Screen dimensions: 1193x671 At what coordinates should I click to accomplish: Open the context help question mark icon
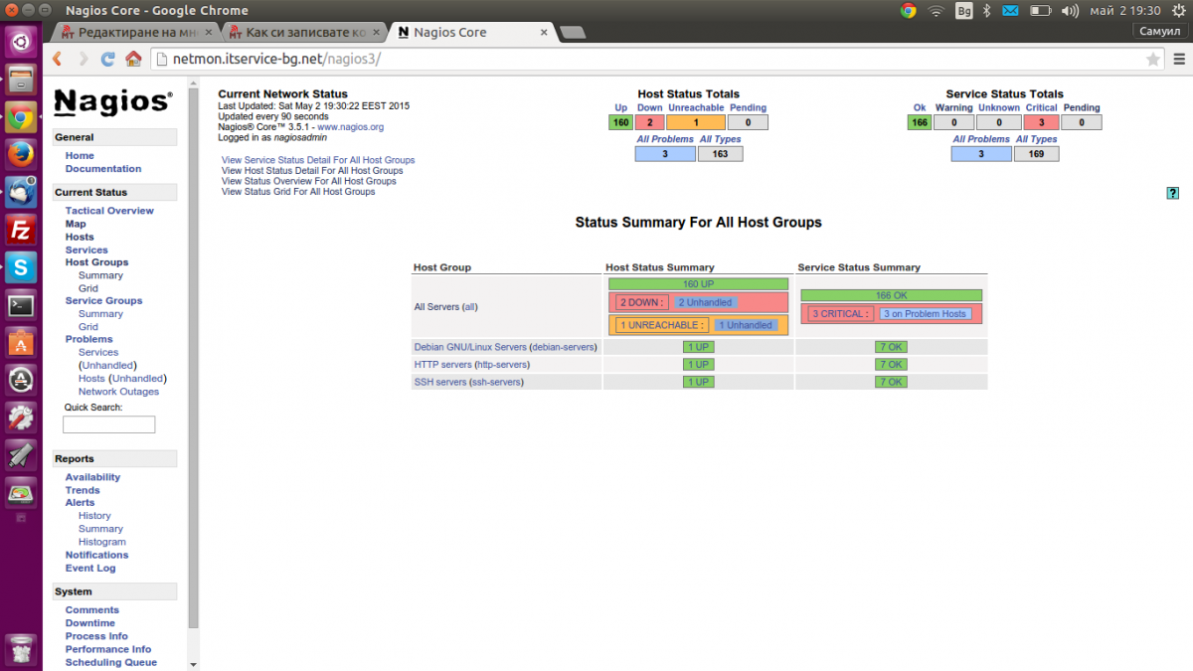(1172, 193)
